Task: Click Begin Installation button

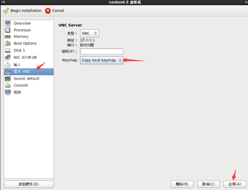Action: pos(22,10)
